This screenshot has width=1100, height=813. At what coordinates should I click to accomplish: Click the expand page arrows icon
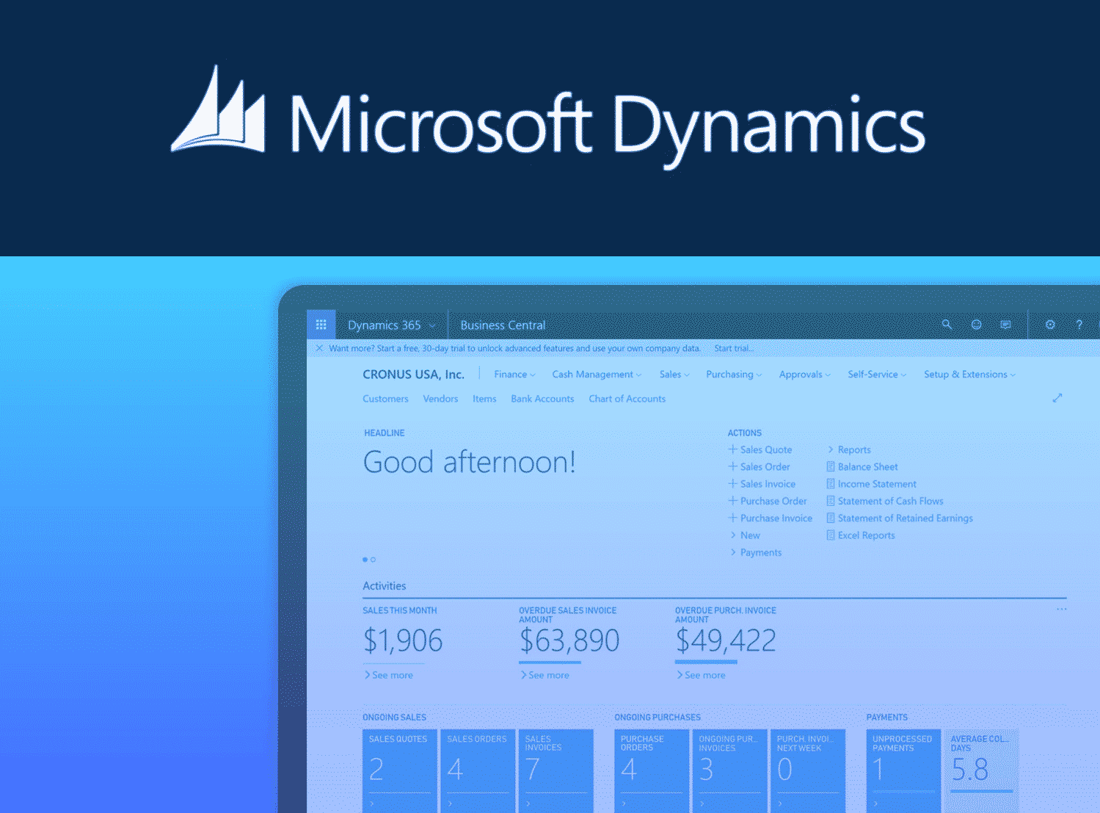[1057, 398]
